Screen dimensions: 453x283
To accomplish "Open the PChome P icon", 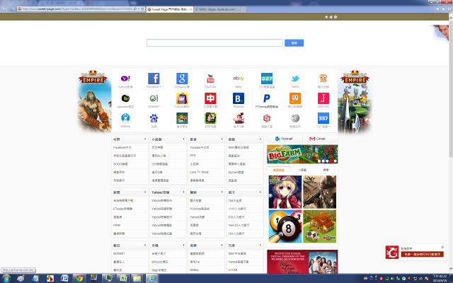I will [x=267, y=98].
